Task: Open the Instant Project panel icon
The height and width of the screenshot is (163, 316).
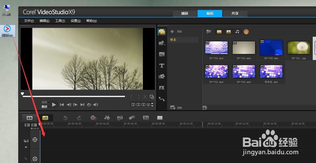Action: (162, 43)
